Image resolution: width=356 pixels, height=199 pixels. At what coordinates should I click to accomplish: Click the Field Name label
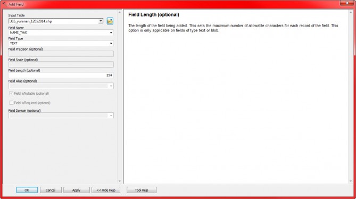(16, 28)
